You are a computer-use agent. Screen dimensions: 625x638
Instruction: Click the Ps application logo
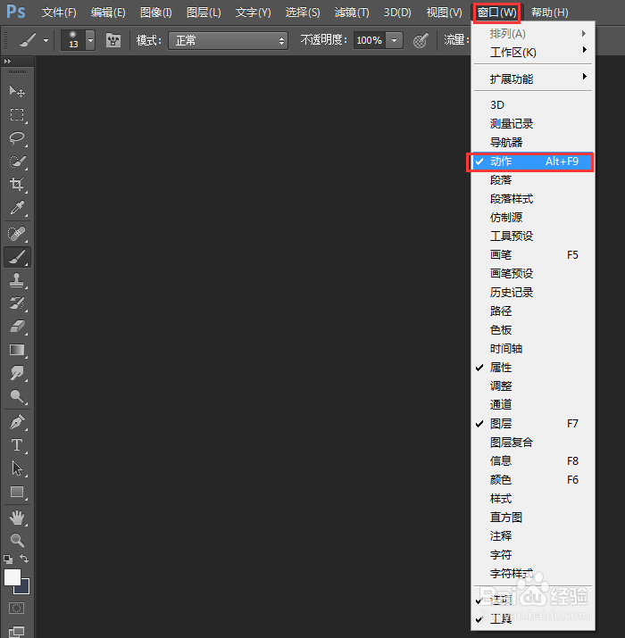coord(16,12)
